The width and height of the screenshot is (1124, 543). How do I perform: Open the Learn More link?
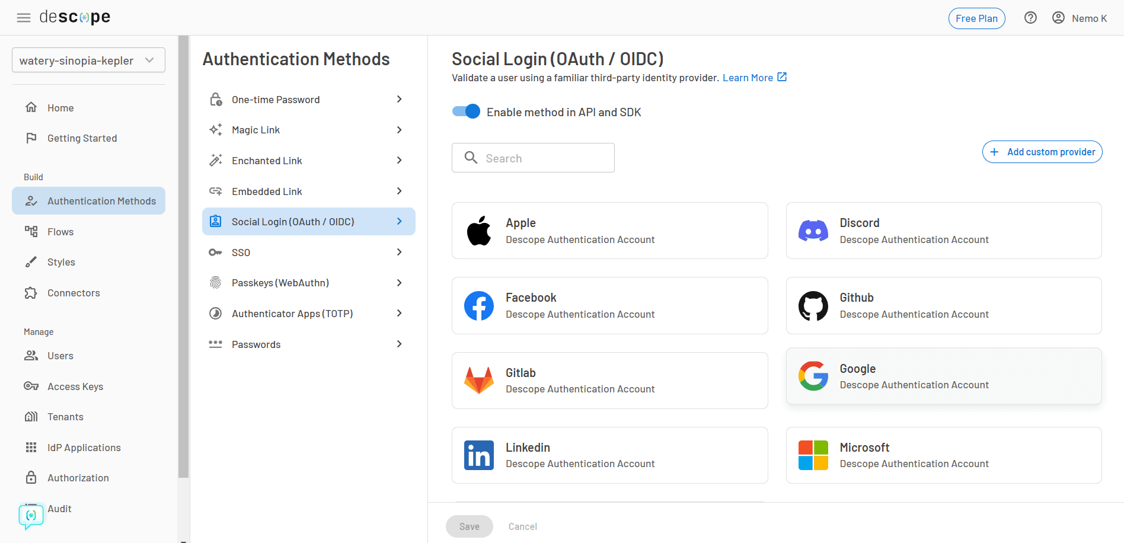point(748,77)
